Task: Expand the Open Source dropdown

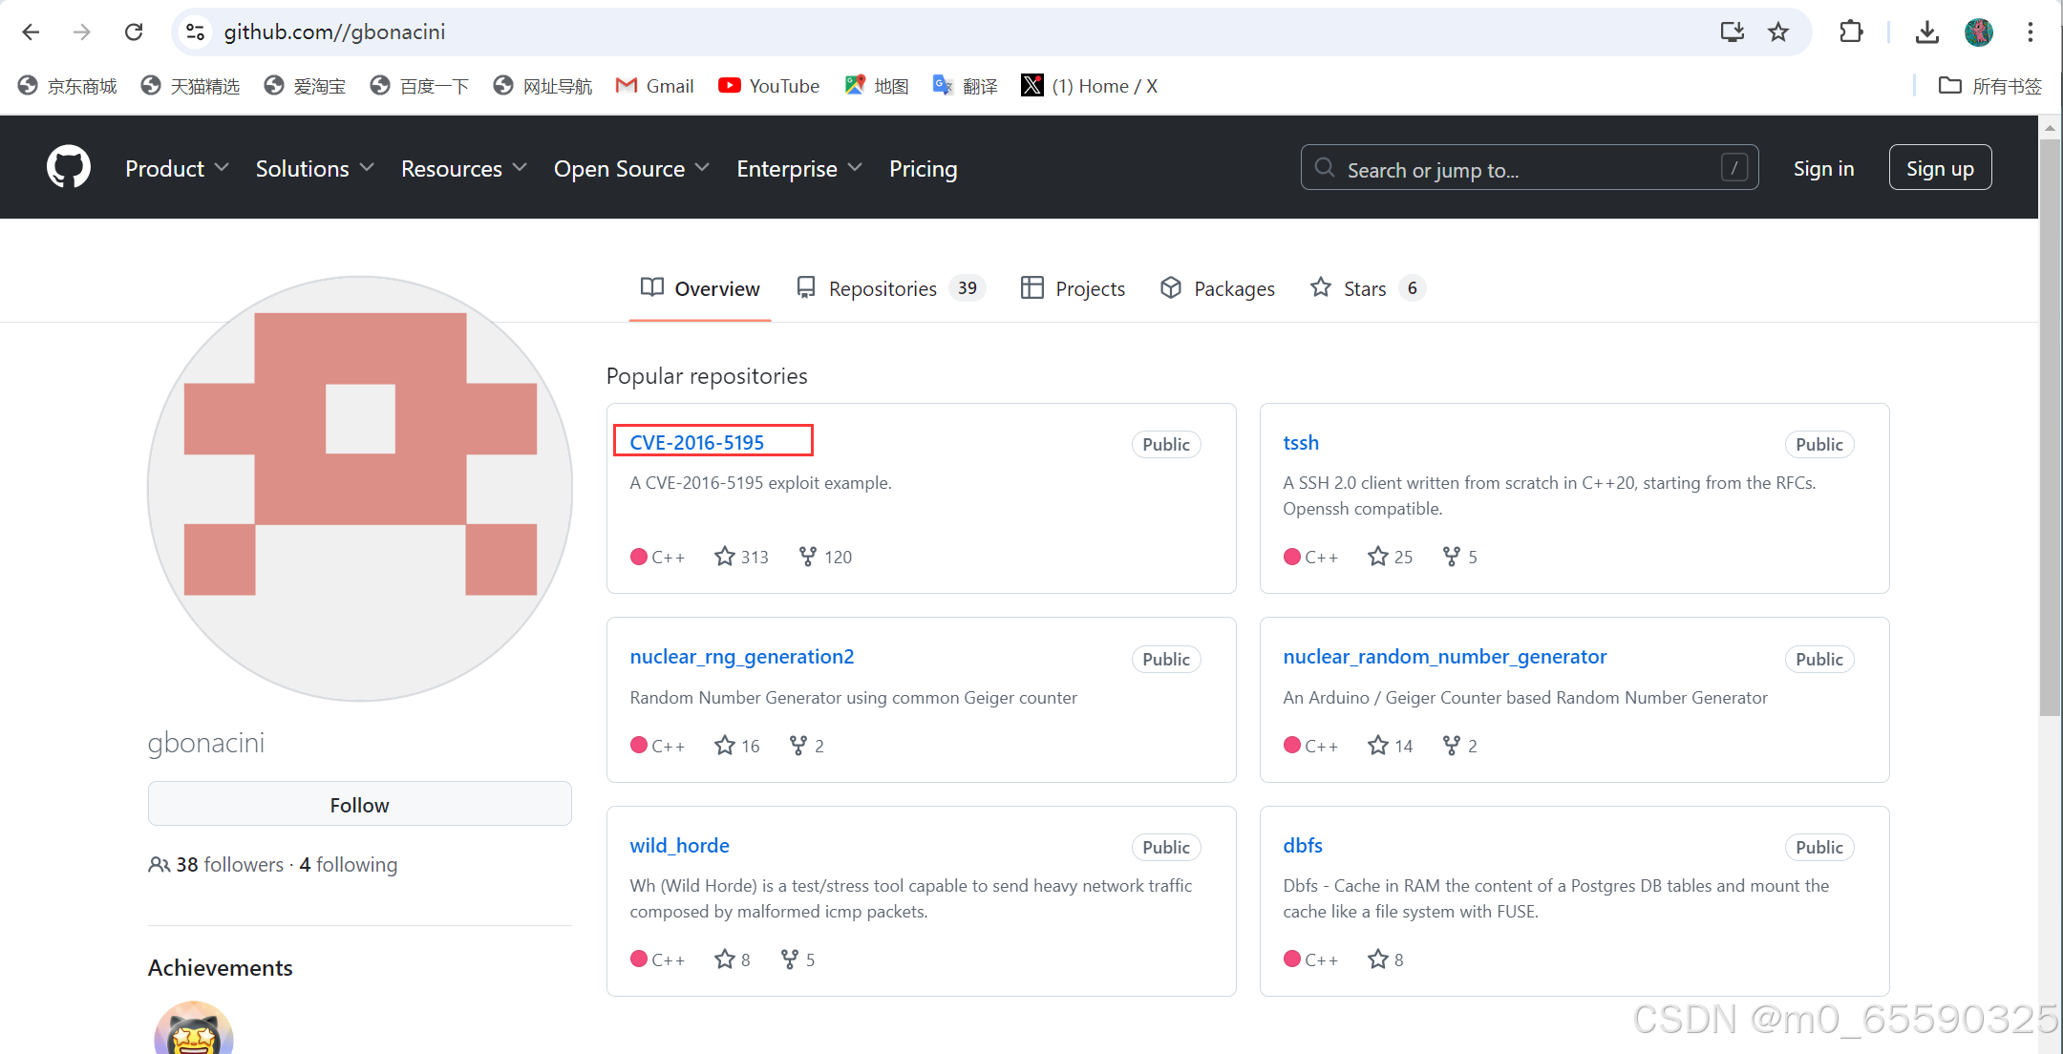Action: coord(631,168)
